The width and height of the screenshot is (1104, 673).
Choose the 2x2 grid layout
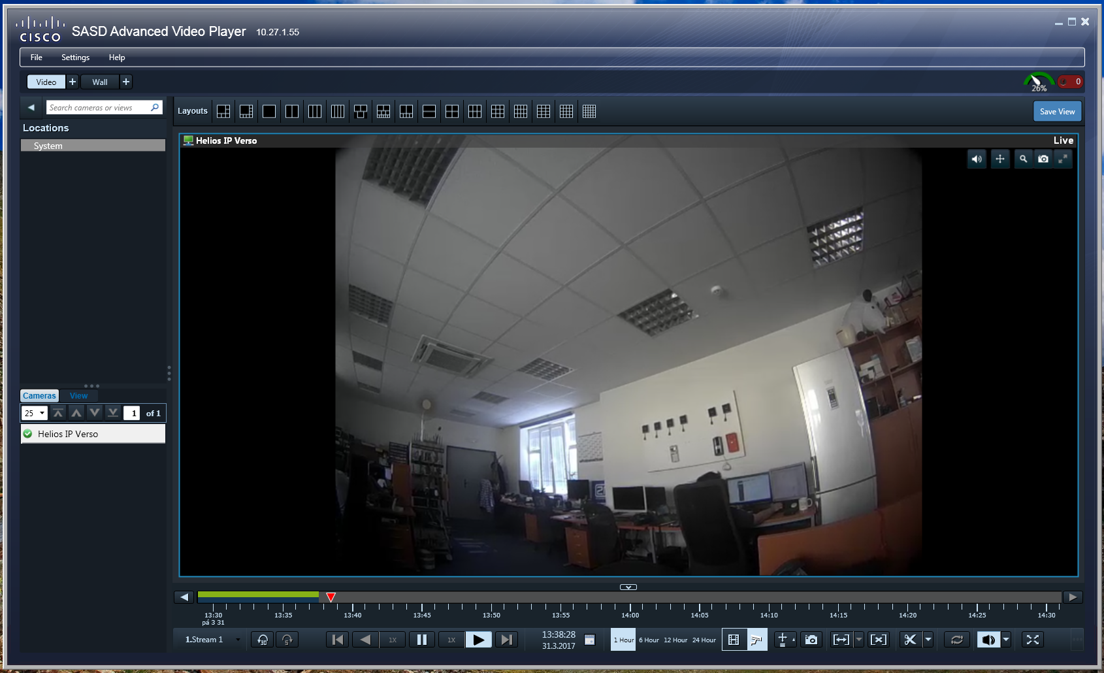pos(452,112)
